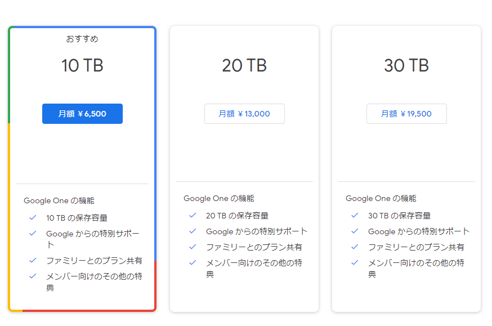Image resolution: width=492 pixels, height=326 pixels.
Task: Click checkmark next to ファミリーとのプラン共有 in 10 TB card
Action: [x=33, y=260]
